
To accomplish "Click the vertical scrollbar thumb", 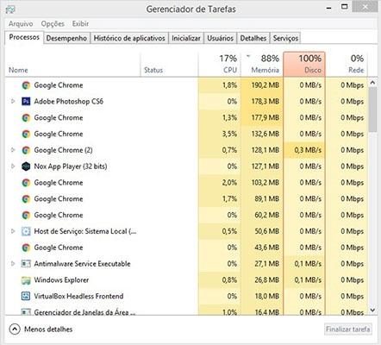I will pyautogui.click(x=372, y=110).
